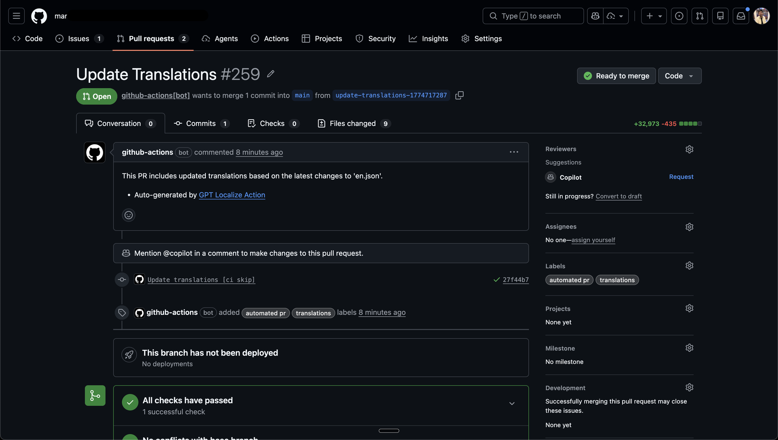Follow the GPT Localize Action link
The image size is (778, 440).
pyautogui.click(x=232, y=195)
